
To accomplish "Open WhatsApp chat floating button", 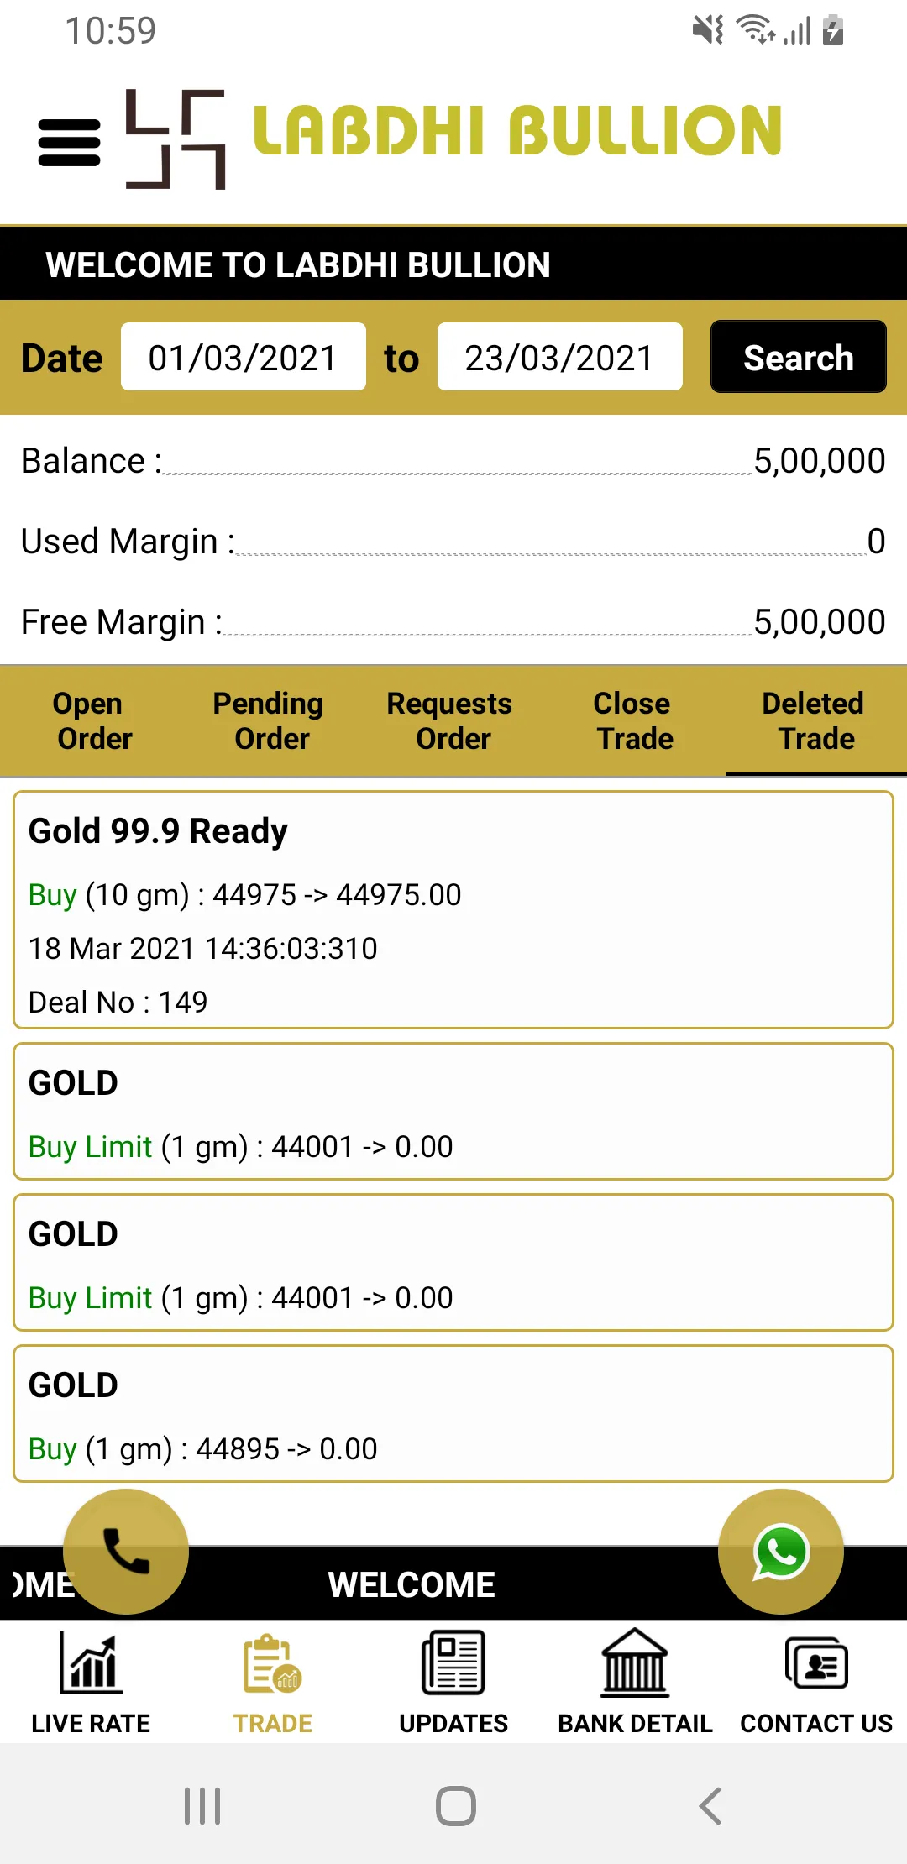I will 781,1551.
